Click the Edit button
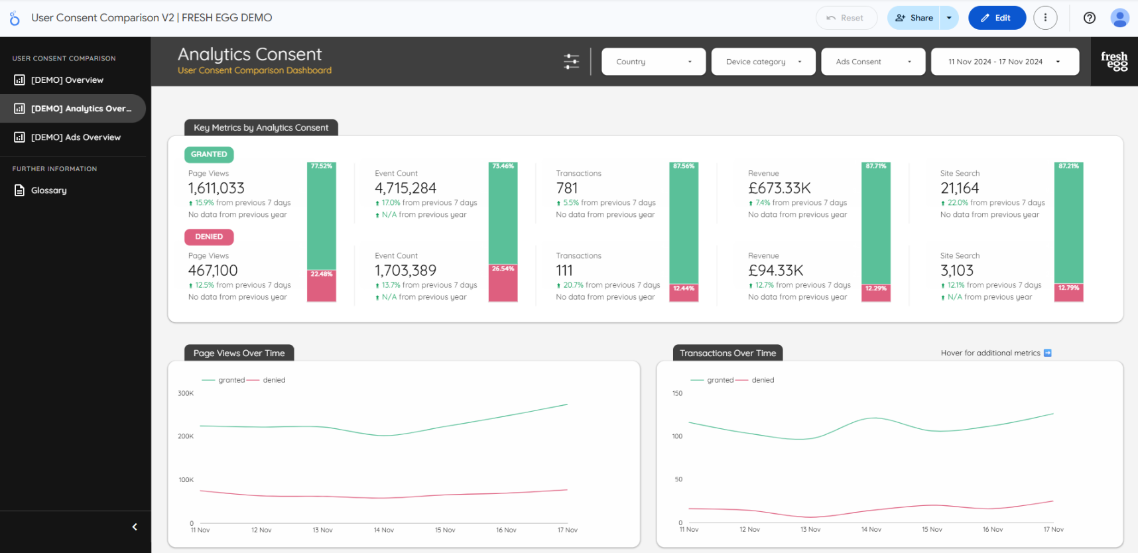The height and width of the screenshot is (553, 1138). pos(996,18)
